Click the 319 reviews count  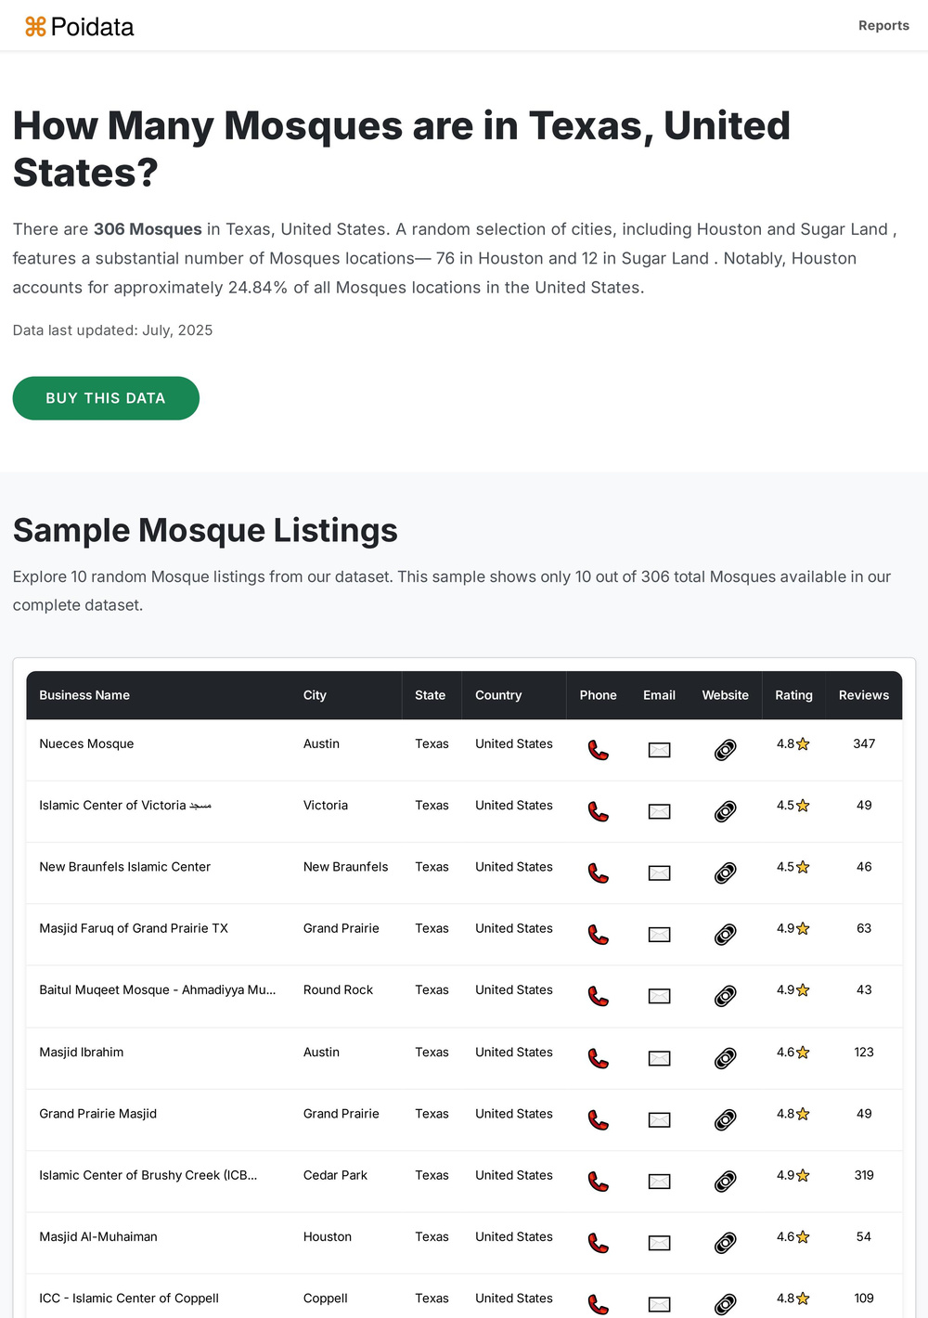(864, 1175)
